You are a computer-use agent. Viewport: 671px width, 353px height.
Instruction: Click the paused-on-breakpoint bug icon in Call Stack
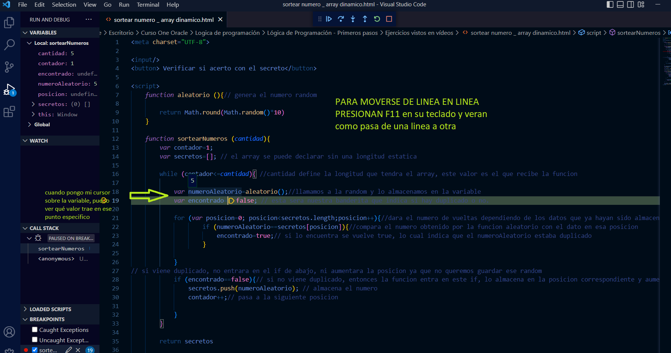click(x=38, y=238)
